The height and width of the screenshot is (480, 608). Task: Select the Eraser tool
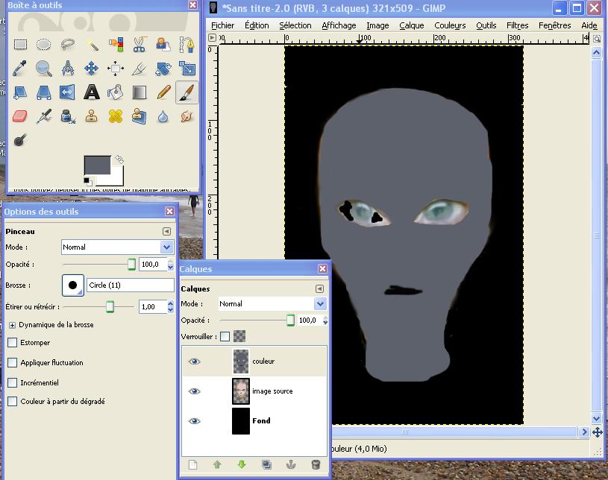20,116
